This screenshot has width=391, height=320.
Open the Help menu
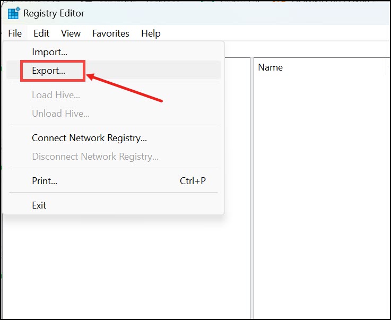click(151, 33)
